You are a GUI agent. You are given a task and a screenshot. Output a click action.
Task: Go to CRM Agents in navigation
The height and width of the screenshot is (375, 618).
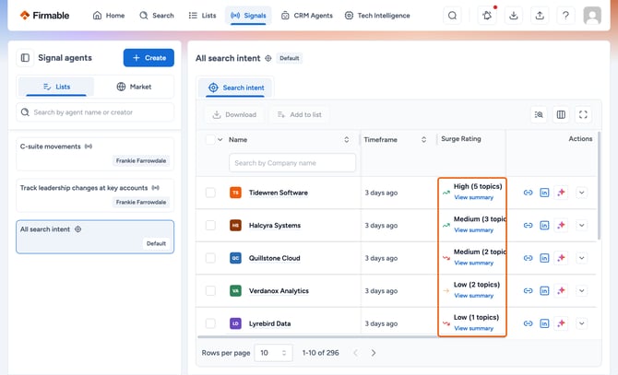point(306,16)
